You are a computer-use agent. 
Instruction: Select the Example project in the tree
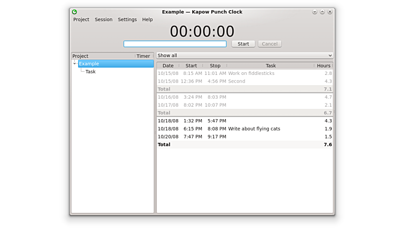[x=89, y=64]
